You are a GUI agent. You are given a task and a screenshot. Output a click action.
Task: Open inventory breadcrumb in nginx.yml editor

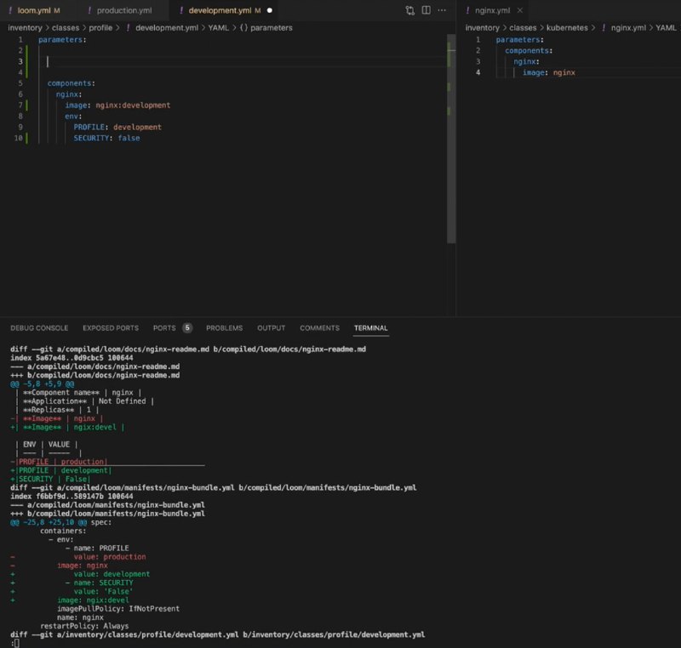point(482,28)
